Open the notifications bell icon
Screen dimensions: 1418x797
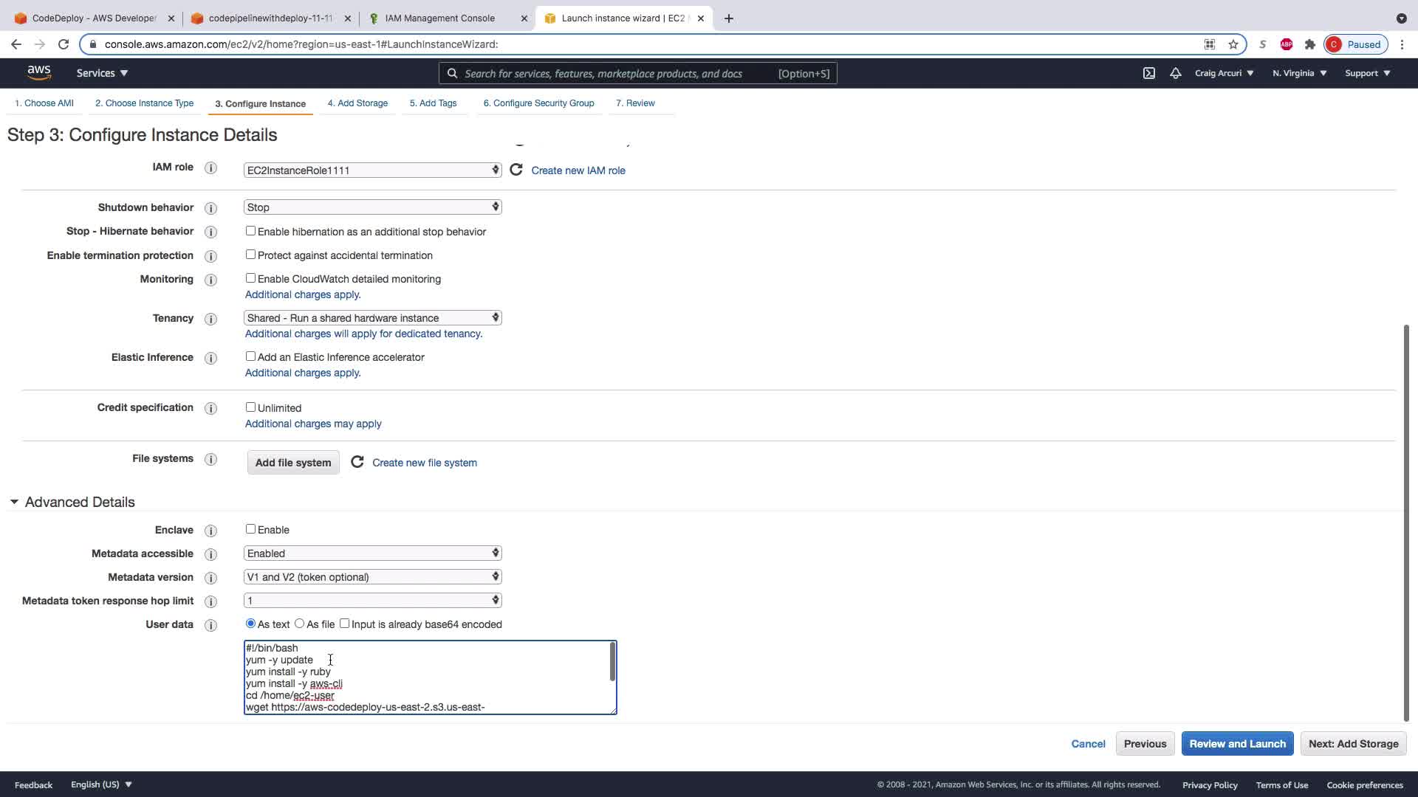point(1175,73)
